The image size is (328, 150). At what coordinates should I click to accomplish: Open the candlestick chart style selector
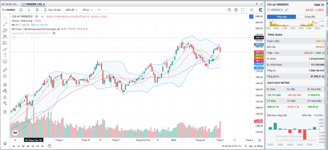tap(37, 10)
